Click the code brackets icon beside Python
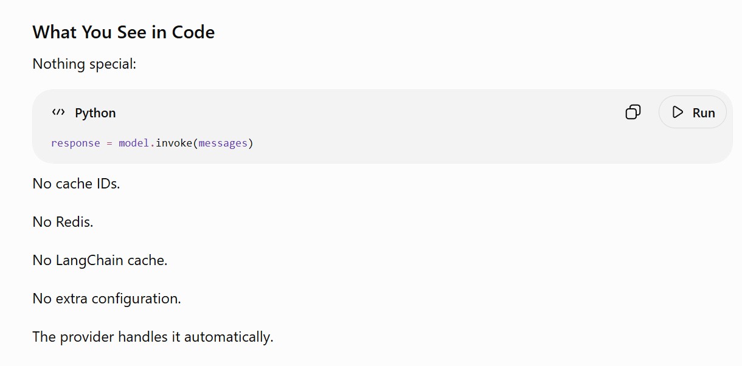The image size is (742, 366). coord(58,112)
